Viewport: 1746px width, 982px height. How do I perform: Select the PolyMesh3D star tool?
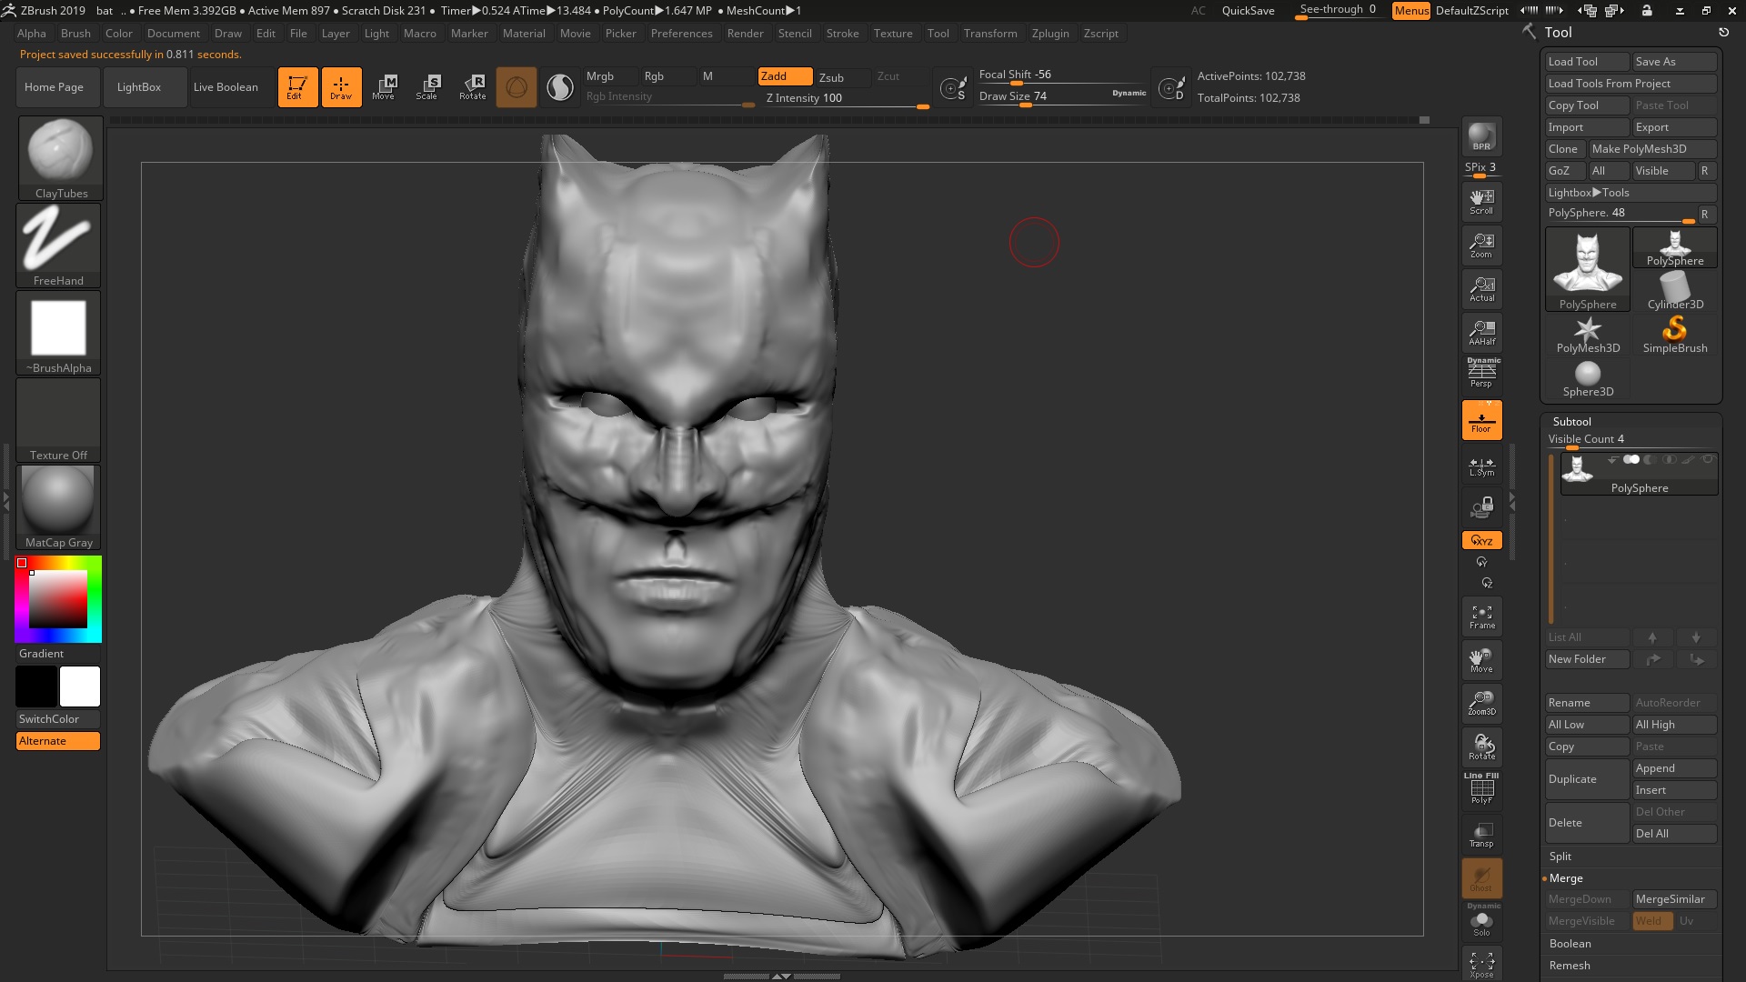[1588, 335]
